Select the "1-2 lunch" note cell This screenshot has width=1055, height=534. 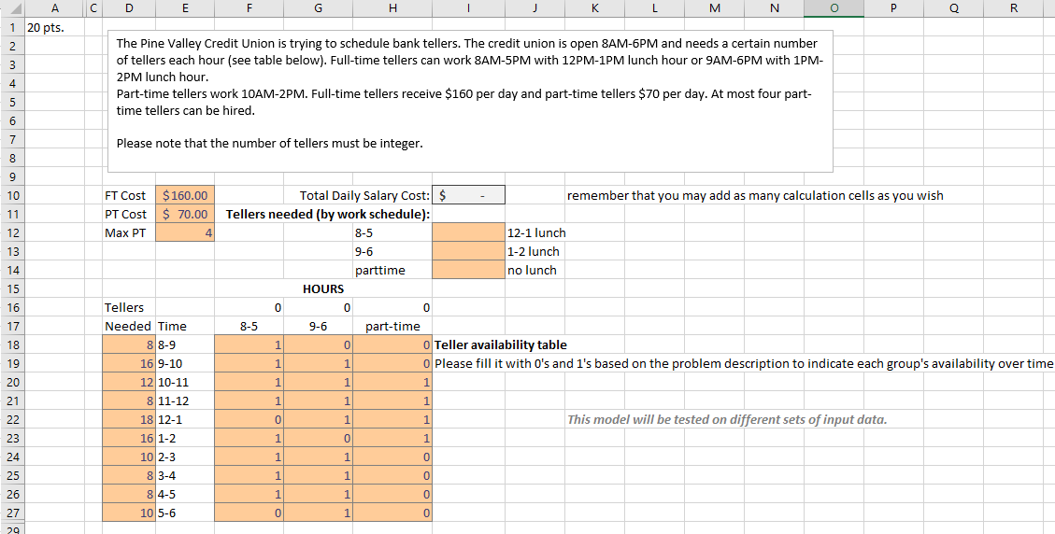(535, 251)
